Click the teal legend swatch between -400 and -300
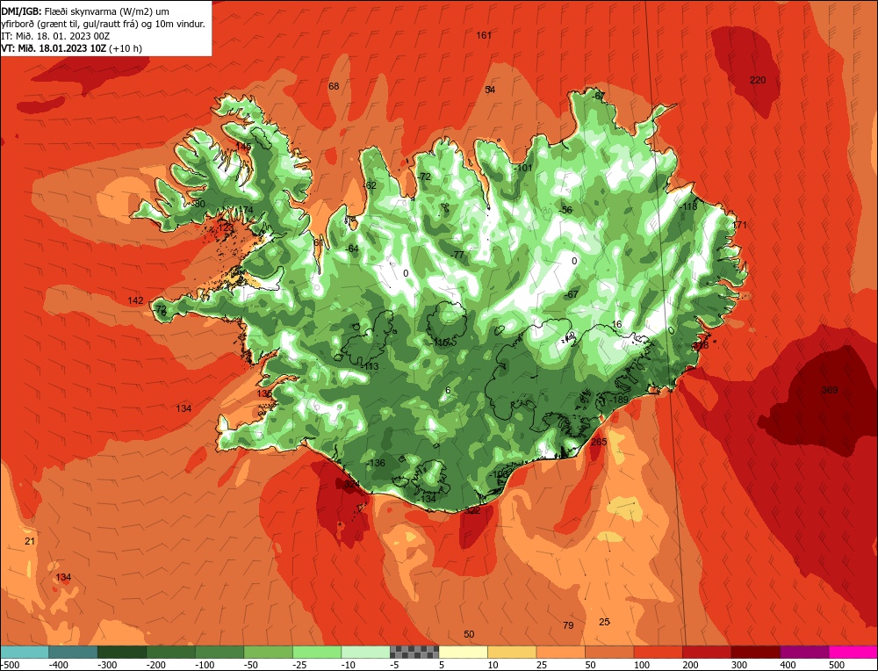Viewport: 878px width, 671px height. (74, 652)
